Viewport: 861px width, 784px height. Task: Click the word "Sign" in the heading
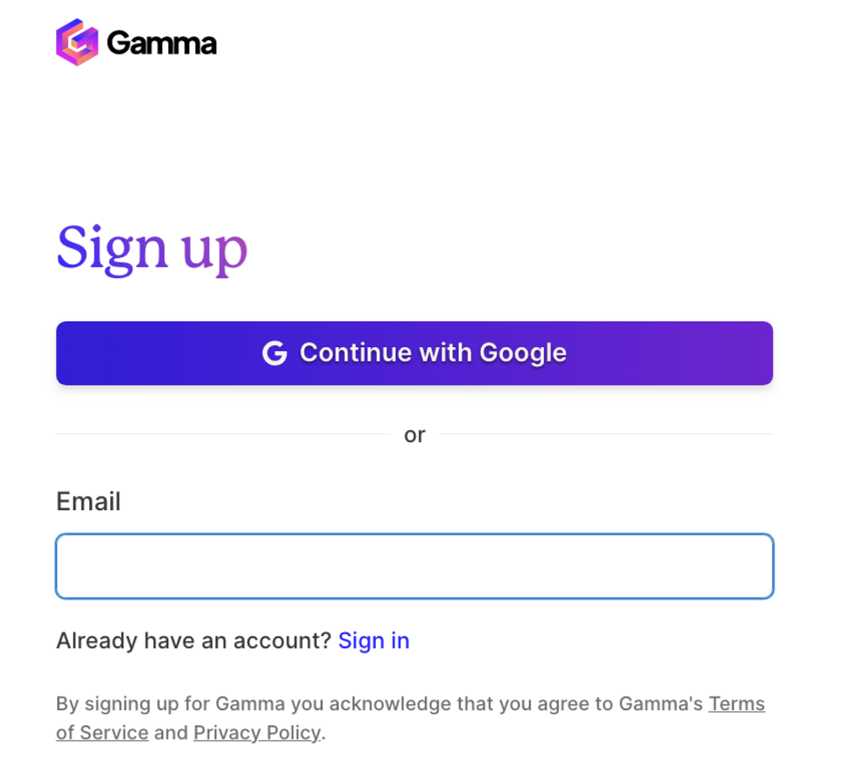pos(113,247)
